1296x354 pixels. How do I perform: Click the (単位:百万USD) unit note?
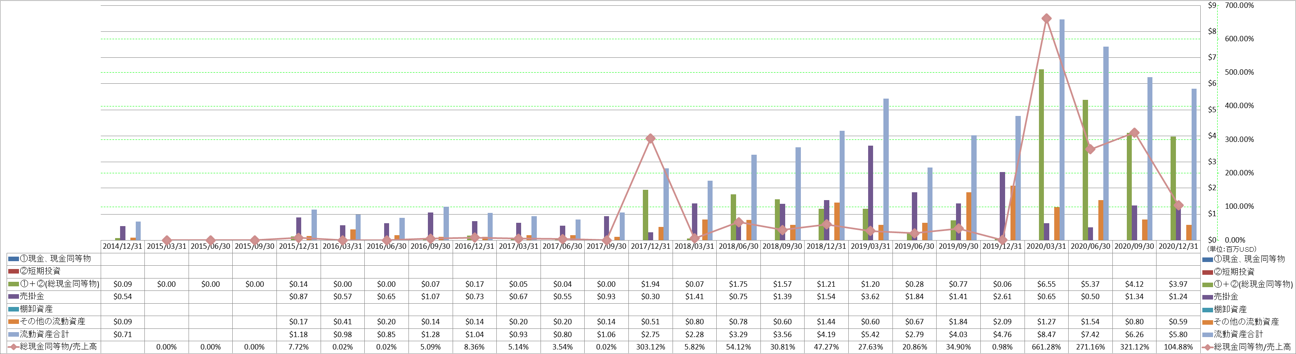pyautogui.click(x=1231, y=249)
